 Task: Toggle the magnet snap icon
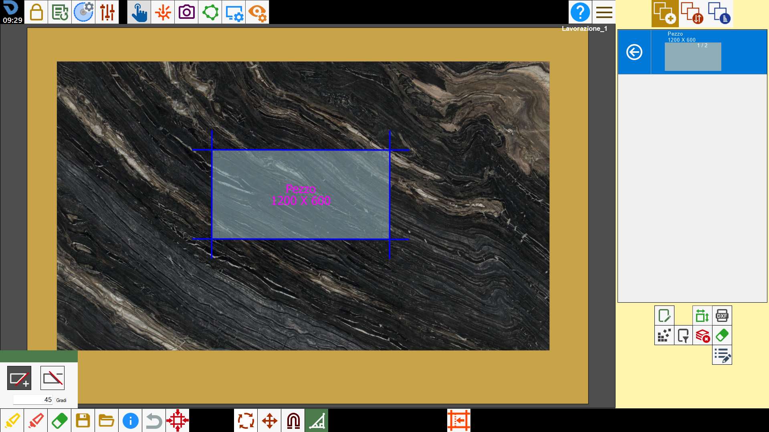tap(293, 420)
